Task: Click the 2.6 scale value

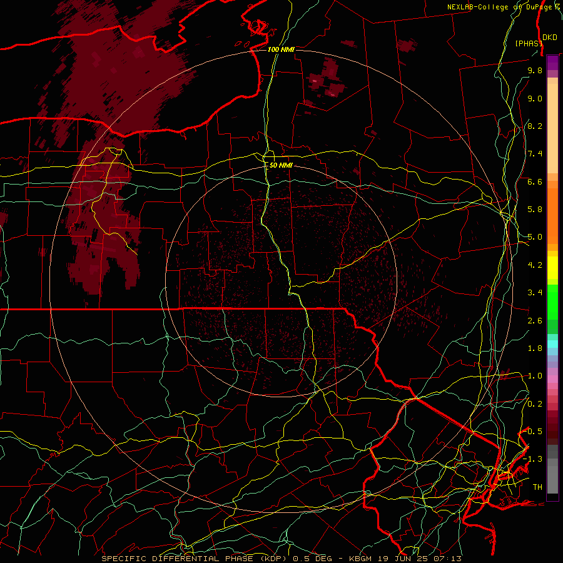Action: [x=535, y=321]
